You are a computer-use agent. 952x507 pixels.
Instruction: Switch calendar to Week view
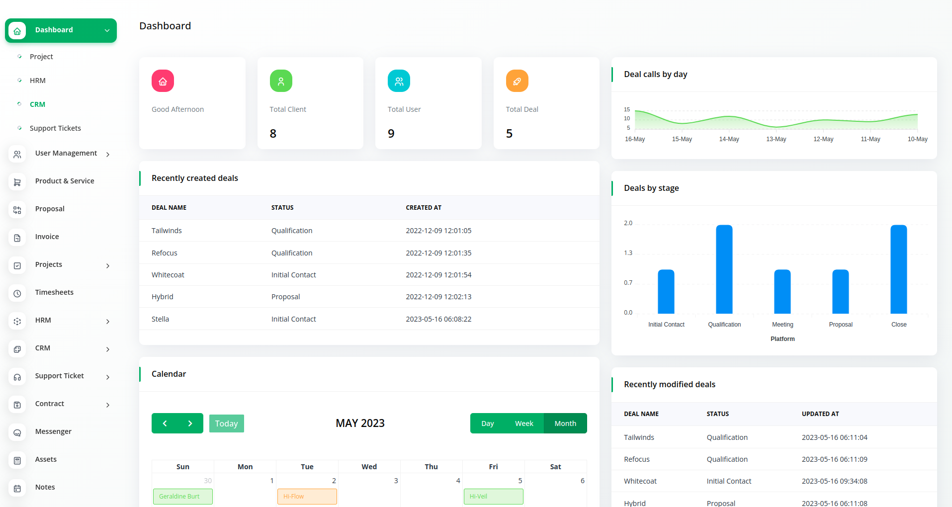point(524,423)
